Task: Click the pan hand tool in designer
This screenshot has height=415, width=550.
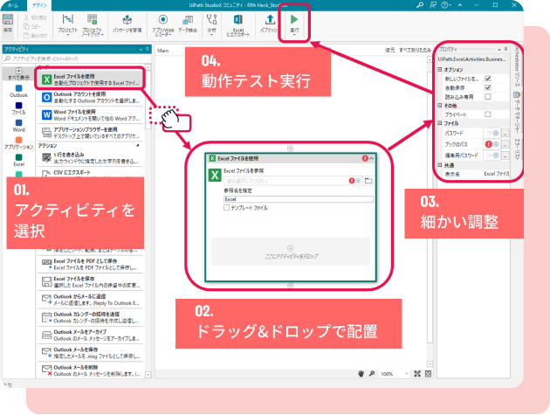Action: click(x=361, y=374)
